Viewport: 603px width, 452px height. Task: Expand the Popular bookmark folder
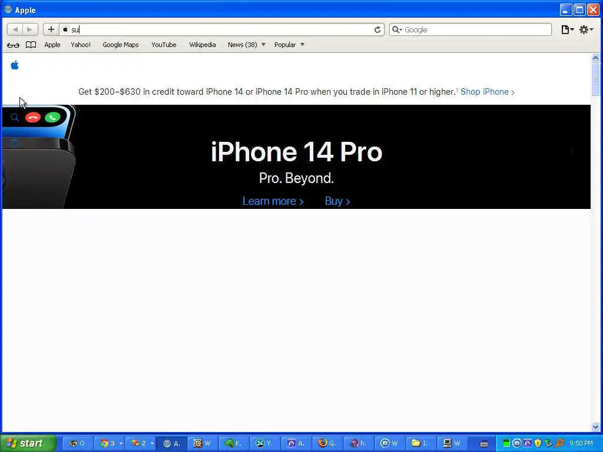(x=289, y=45)
